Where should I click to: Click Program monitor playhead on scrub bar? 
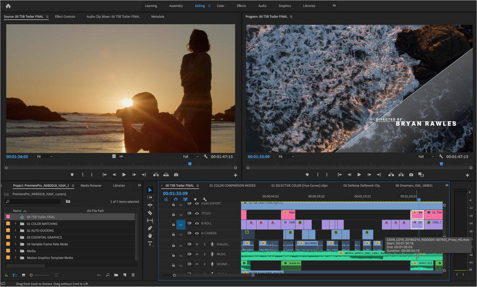(441, 164)
